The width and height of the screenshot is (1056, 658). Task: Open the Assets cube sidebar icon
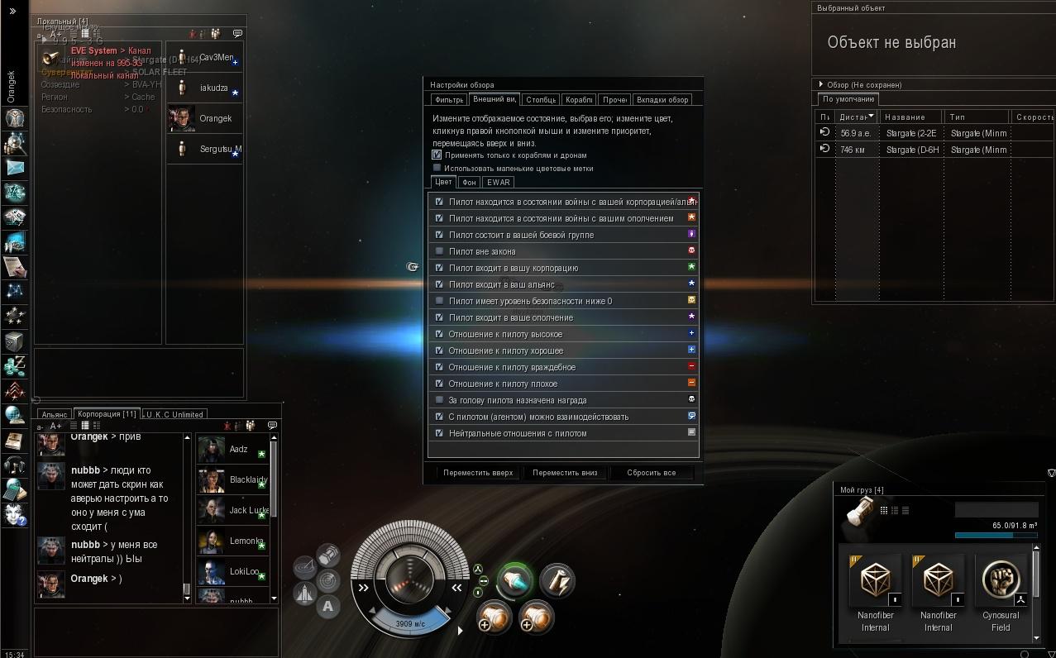pyautogui.click(x=15, y=341)
